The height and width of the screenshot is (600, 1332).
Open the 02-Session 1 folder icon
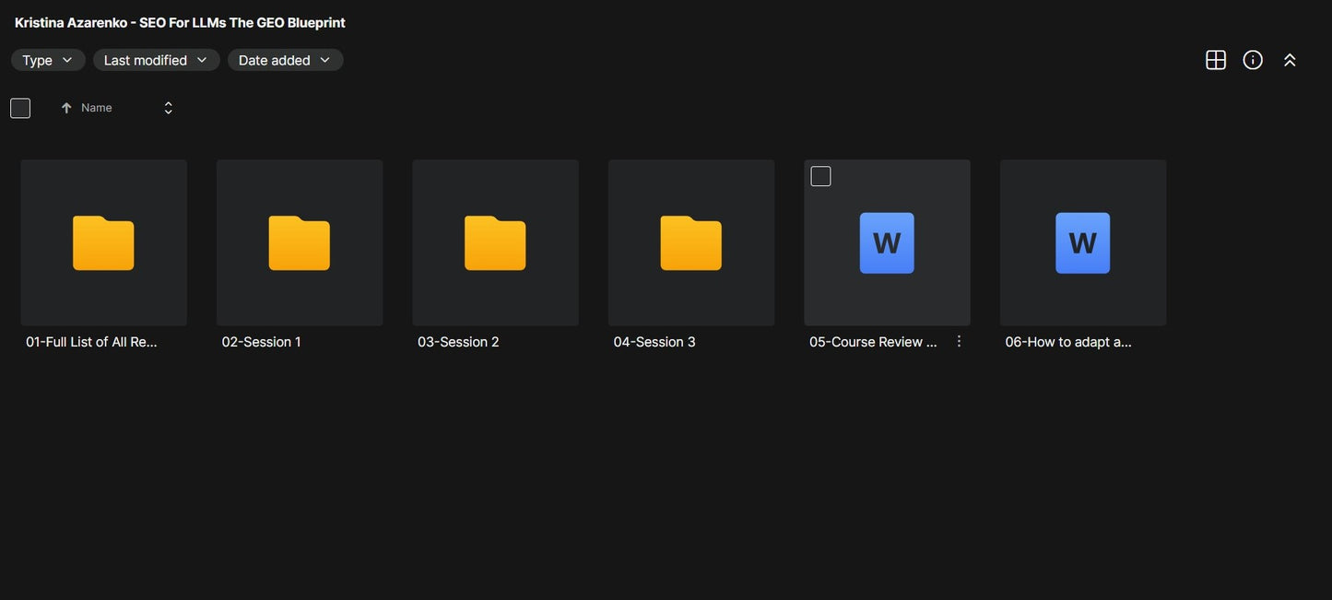click(x=299, y=243)
